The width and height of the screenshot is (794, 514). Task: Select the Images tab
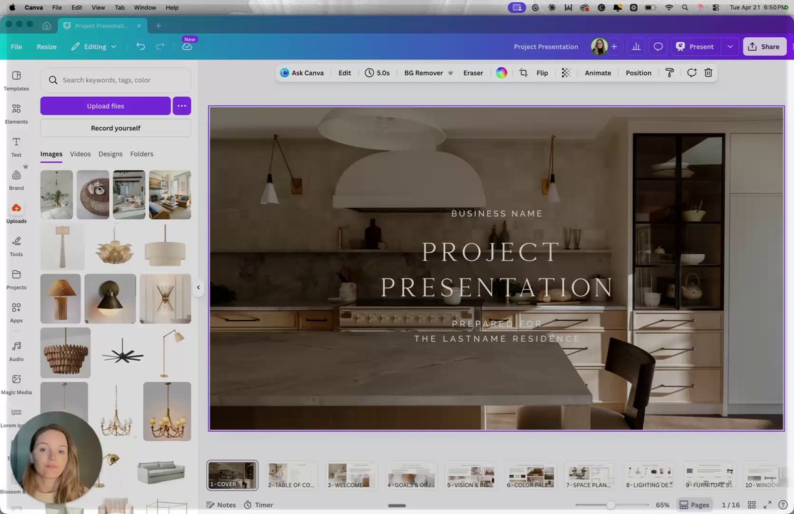(51, 154)
